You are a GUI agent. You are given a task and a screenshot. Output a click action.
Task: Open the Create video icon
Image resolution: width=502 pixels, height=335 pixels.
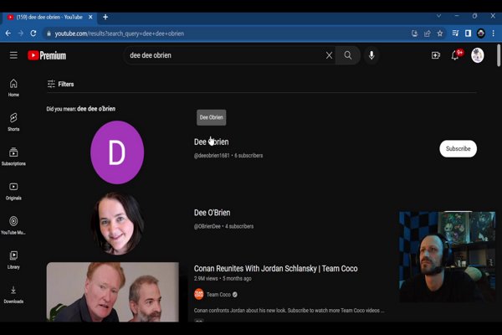(436, 55)
